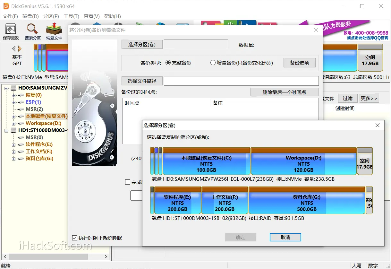Open the Search Partitions (搜索分区) tool
Screen dimensions: 391x269
[x=33, y=32]
